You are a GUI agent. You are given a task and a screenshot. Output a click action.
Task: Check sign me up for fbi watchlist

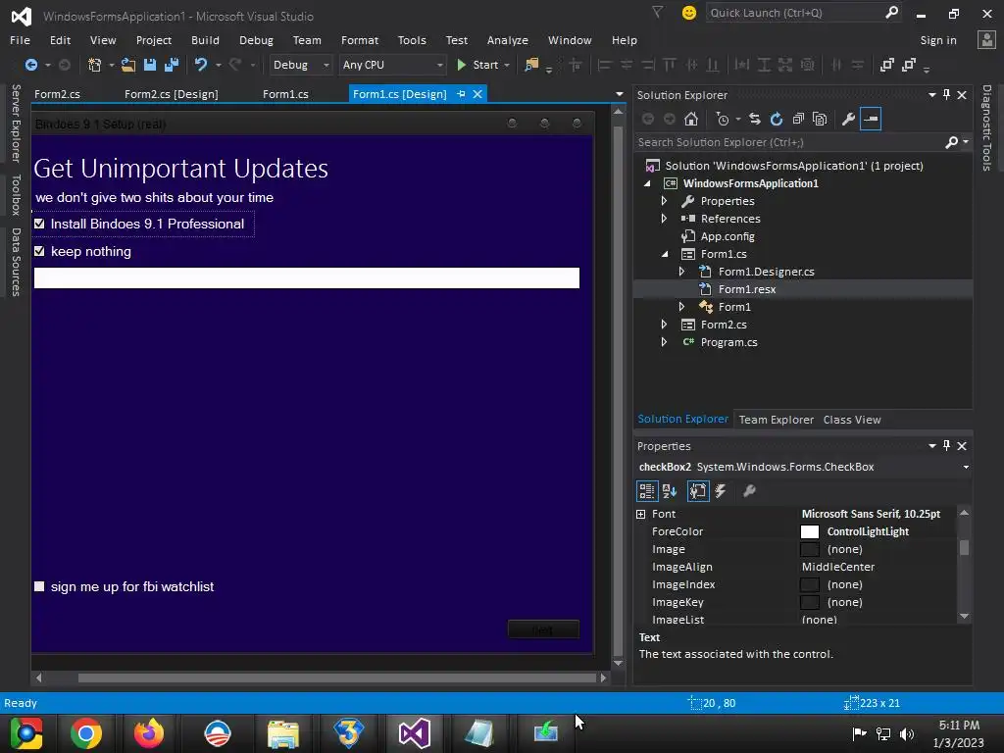[39, 586]
